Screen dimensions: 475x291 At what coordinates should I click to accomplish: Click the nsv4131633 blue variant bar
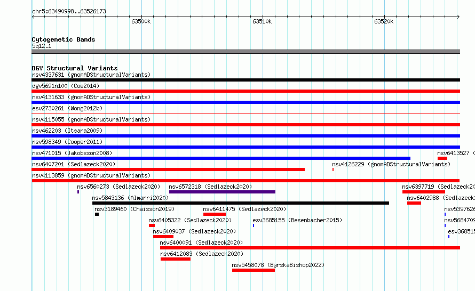click(246, 102)
